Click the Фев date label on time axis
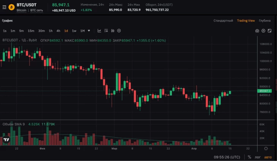277x161 pixels. point(42,149)
